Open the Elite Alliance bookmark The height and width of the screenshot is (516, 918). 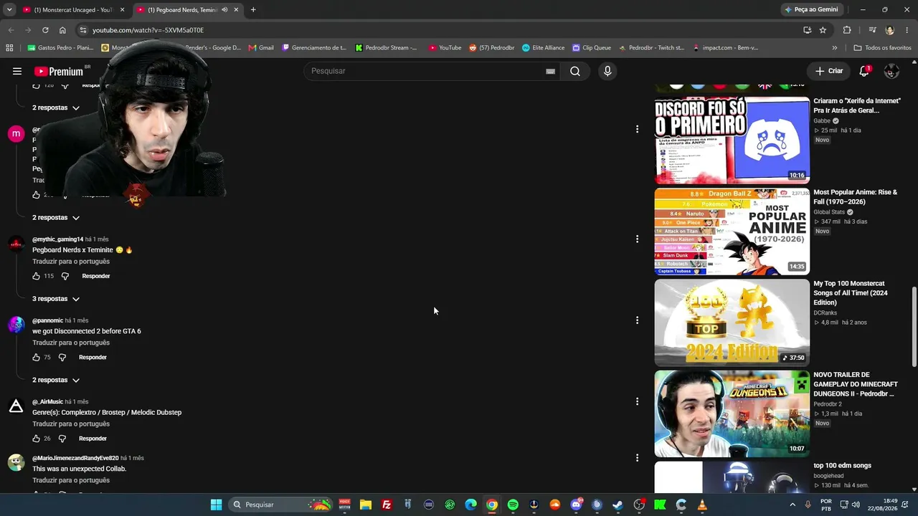543,48
